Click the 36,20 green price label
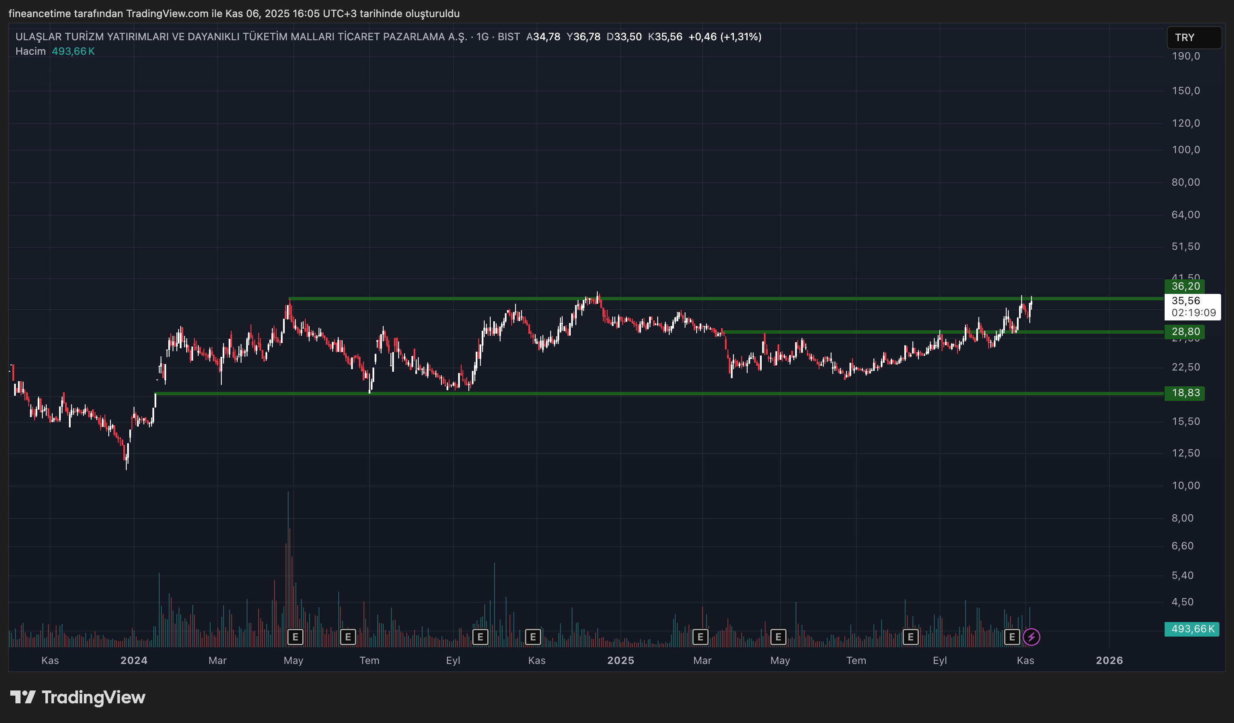1234x723 pixels. 1184,286
